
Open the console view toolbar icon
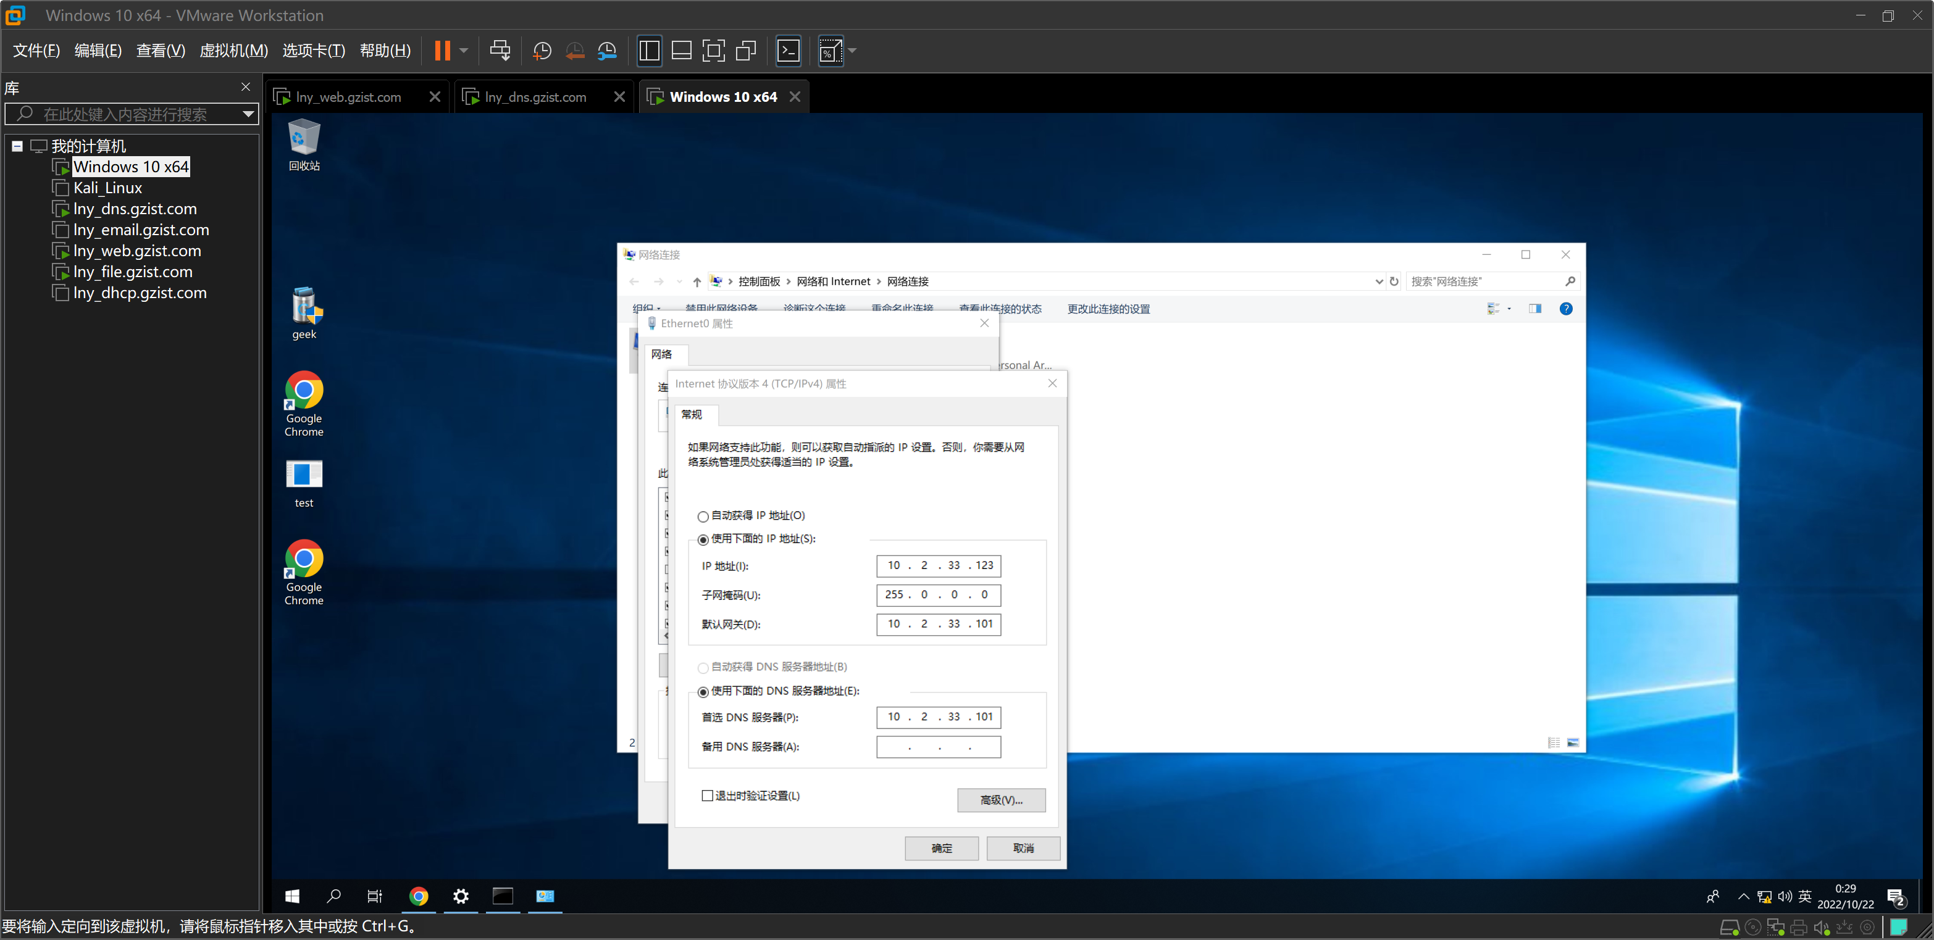pos(787,51)
